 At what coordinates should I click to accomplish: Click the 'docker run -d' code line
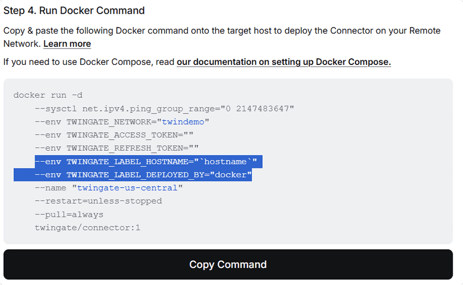pyautogui.click(x=48, y=95)
